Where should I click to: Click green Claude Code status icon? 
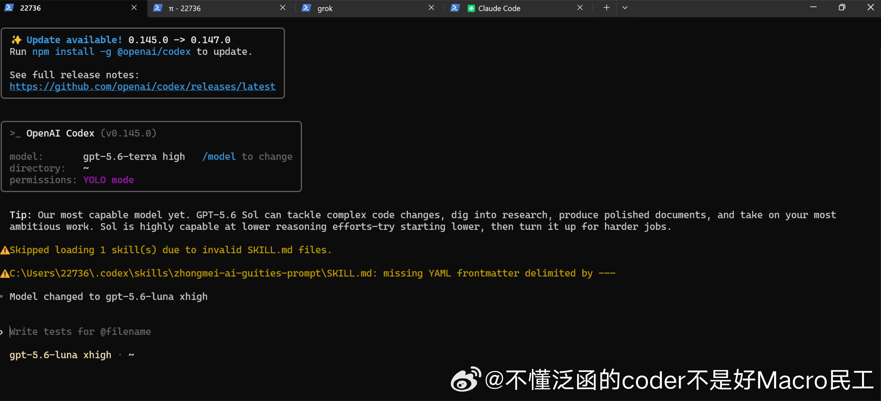(471, 8)
